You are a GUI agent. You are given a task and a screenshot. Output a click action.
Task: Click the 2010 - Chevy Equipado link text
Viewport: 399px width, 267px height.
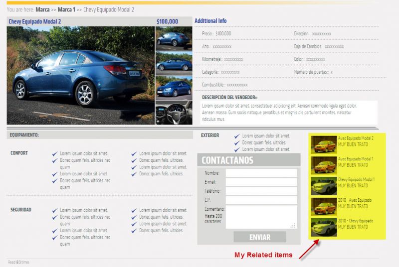356,221
